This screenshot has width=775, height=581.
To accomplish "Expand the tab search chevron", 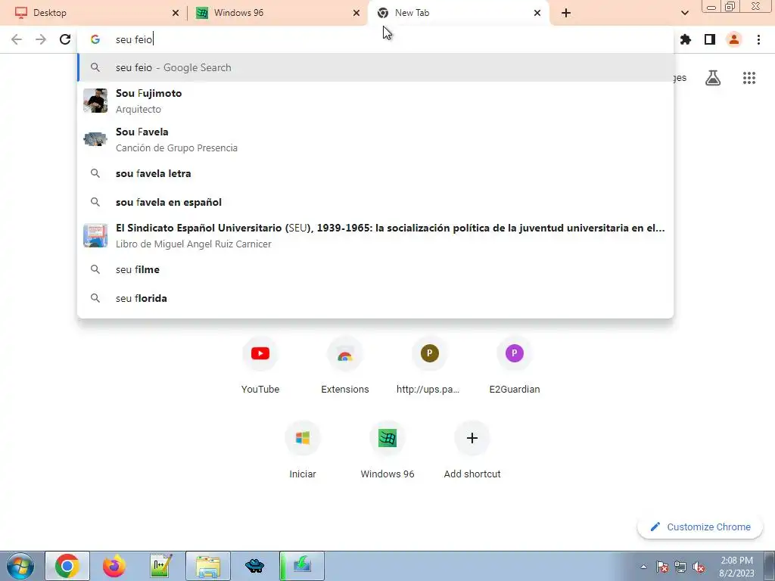I will [x=684, y=13].
